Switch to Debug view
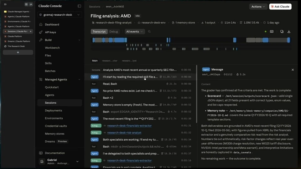Viewport: 301px width, 169px height. click(x=114, y=31)
